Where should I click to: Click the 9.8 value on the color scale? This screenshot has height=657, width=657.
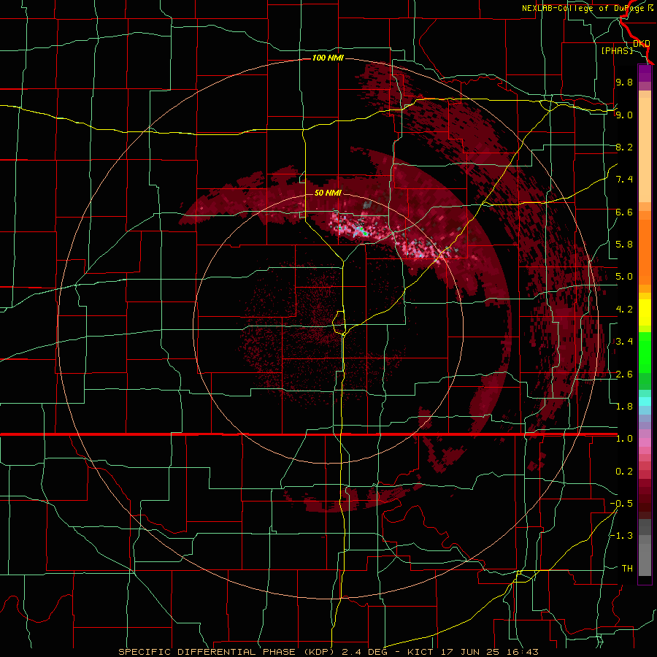[x=624, y=82]
